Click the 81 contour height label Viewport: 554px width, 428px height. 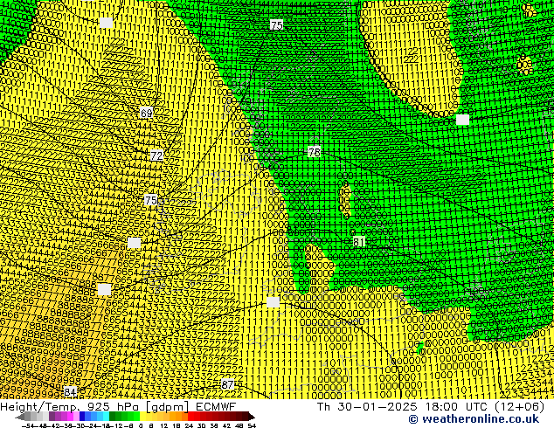coord(358,242)
